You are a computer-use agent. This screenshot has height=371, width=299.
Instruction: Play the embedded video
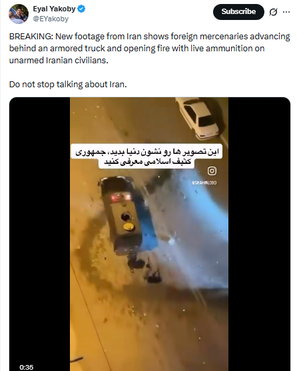149,234
